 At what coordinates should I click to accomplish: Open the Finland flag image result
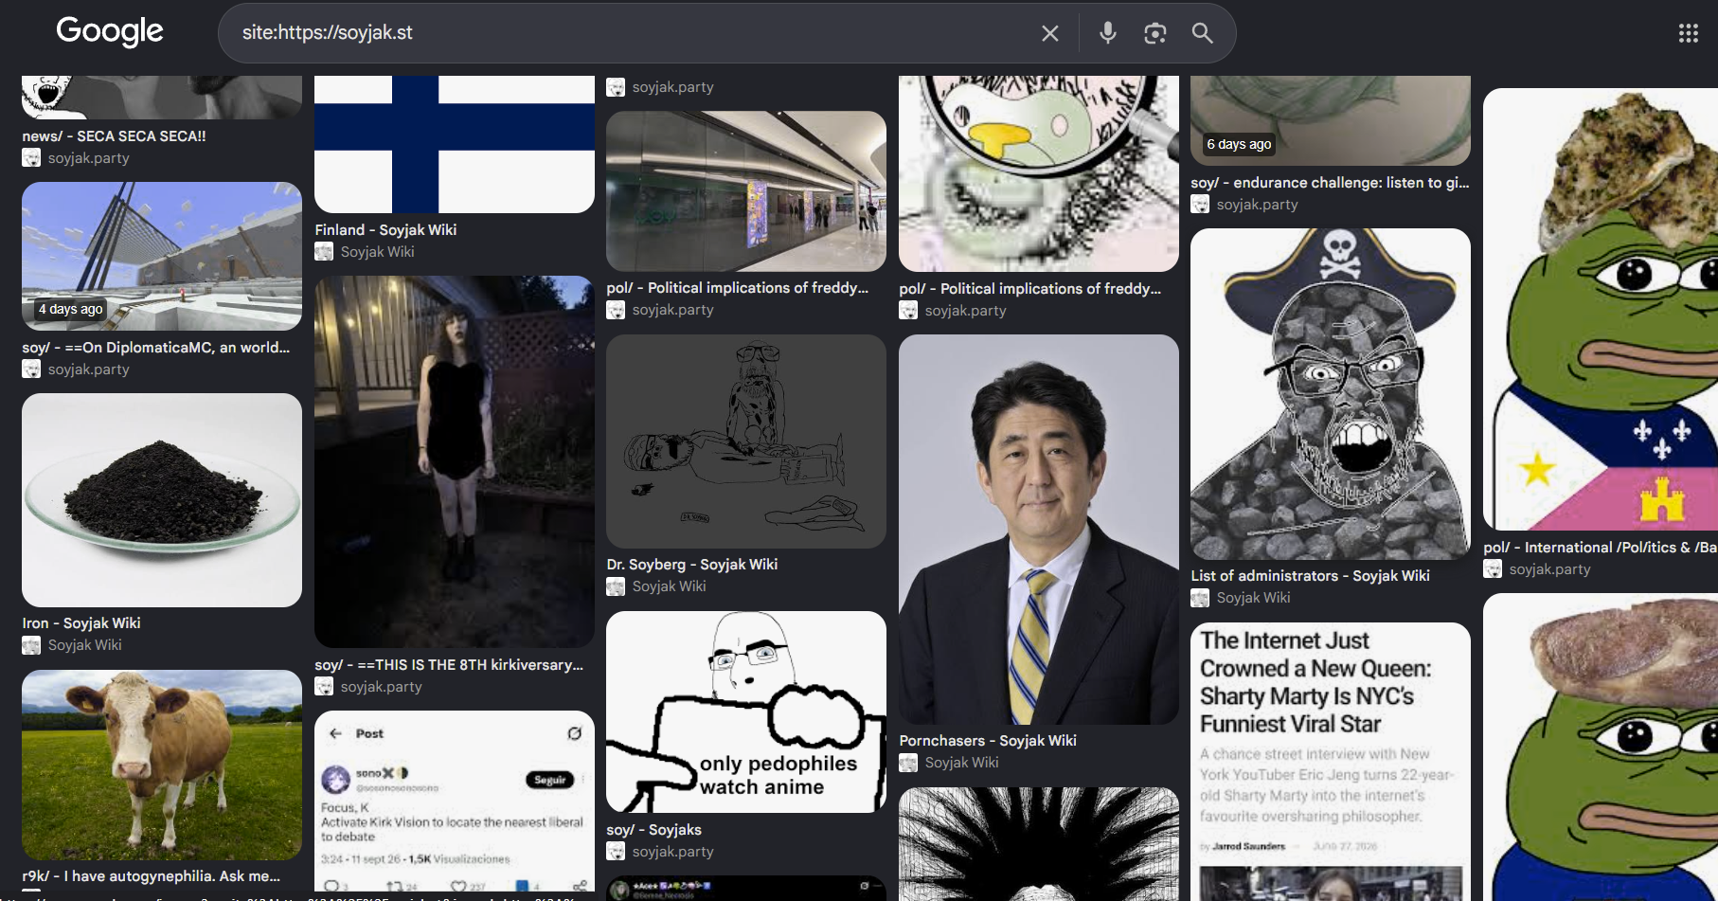click(455, 144)
